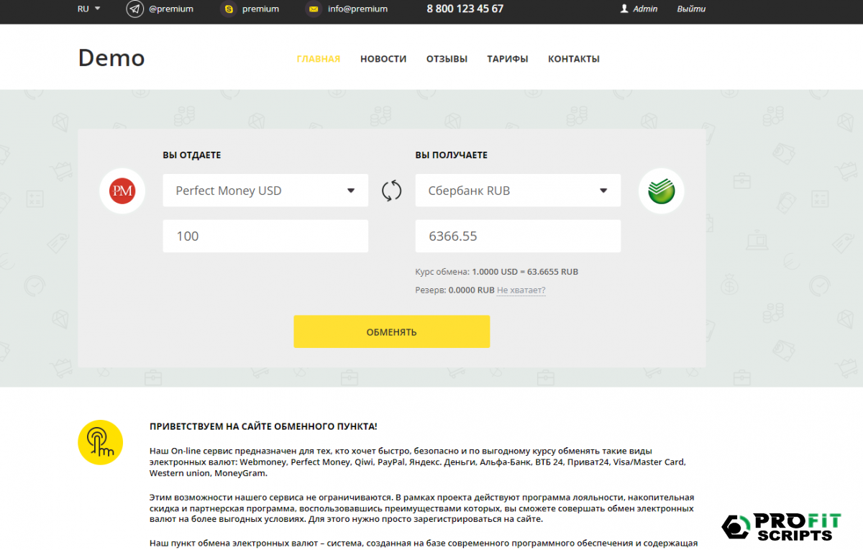Open the Отзывы menu item
This screenshot has height=550, width=863.
[447, 59]
